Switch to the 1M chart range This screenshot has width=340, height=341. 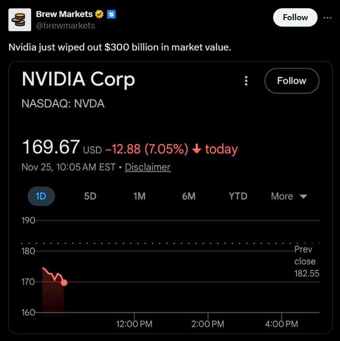[139, 196]
